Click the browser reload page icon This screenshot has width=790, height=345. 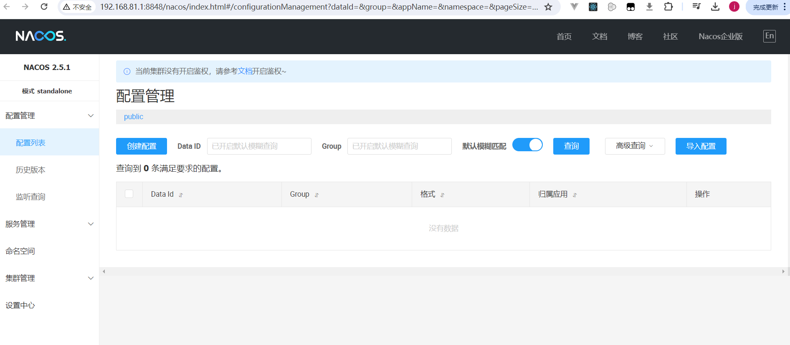point(44,7)
